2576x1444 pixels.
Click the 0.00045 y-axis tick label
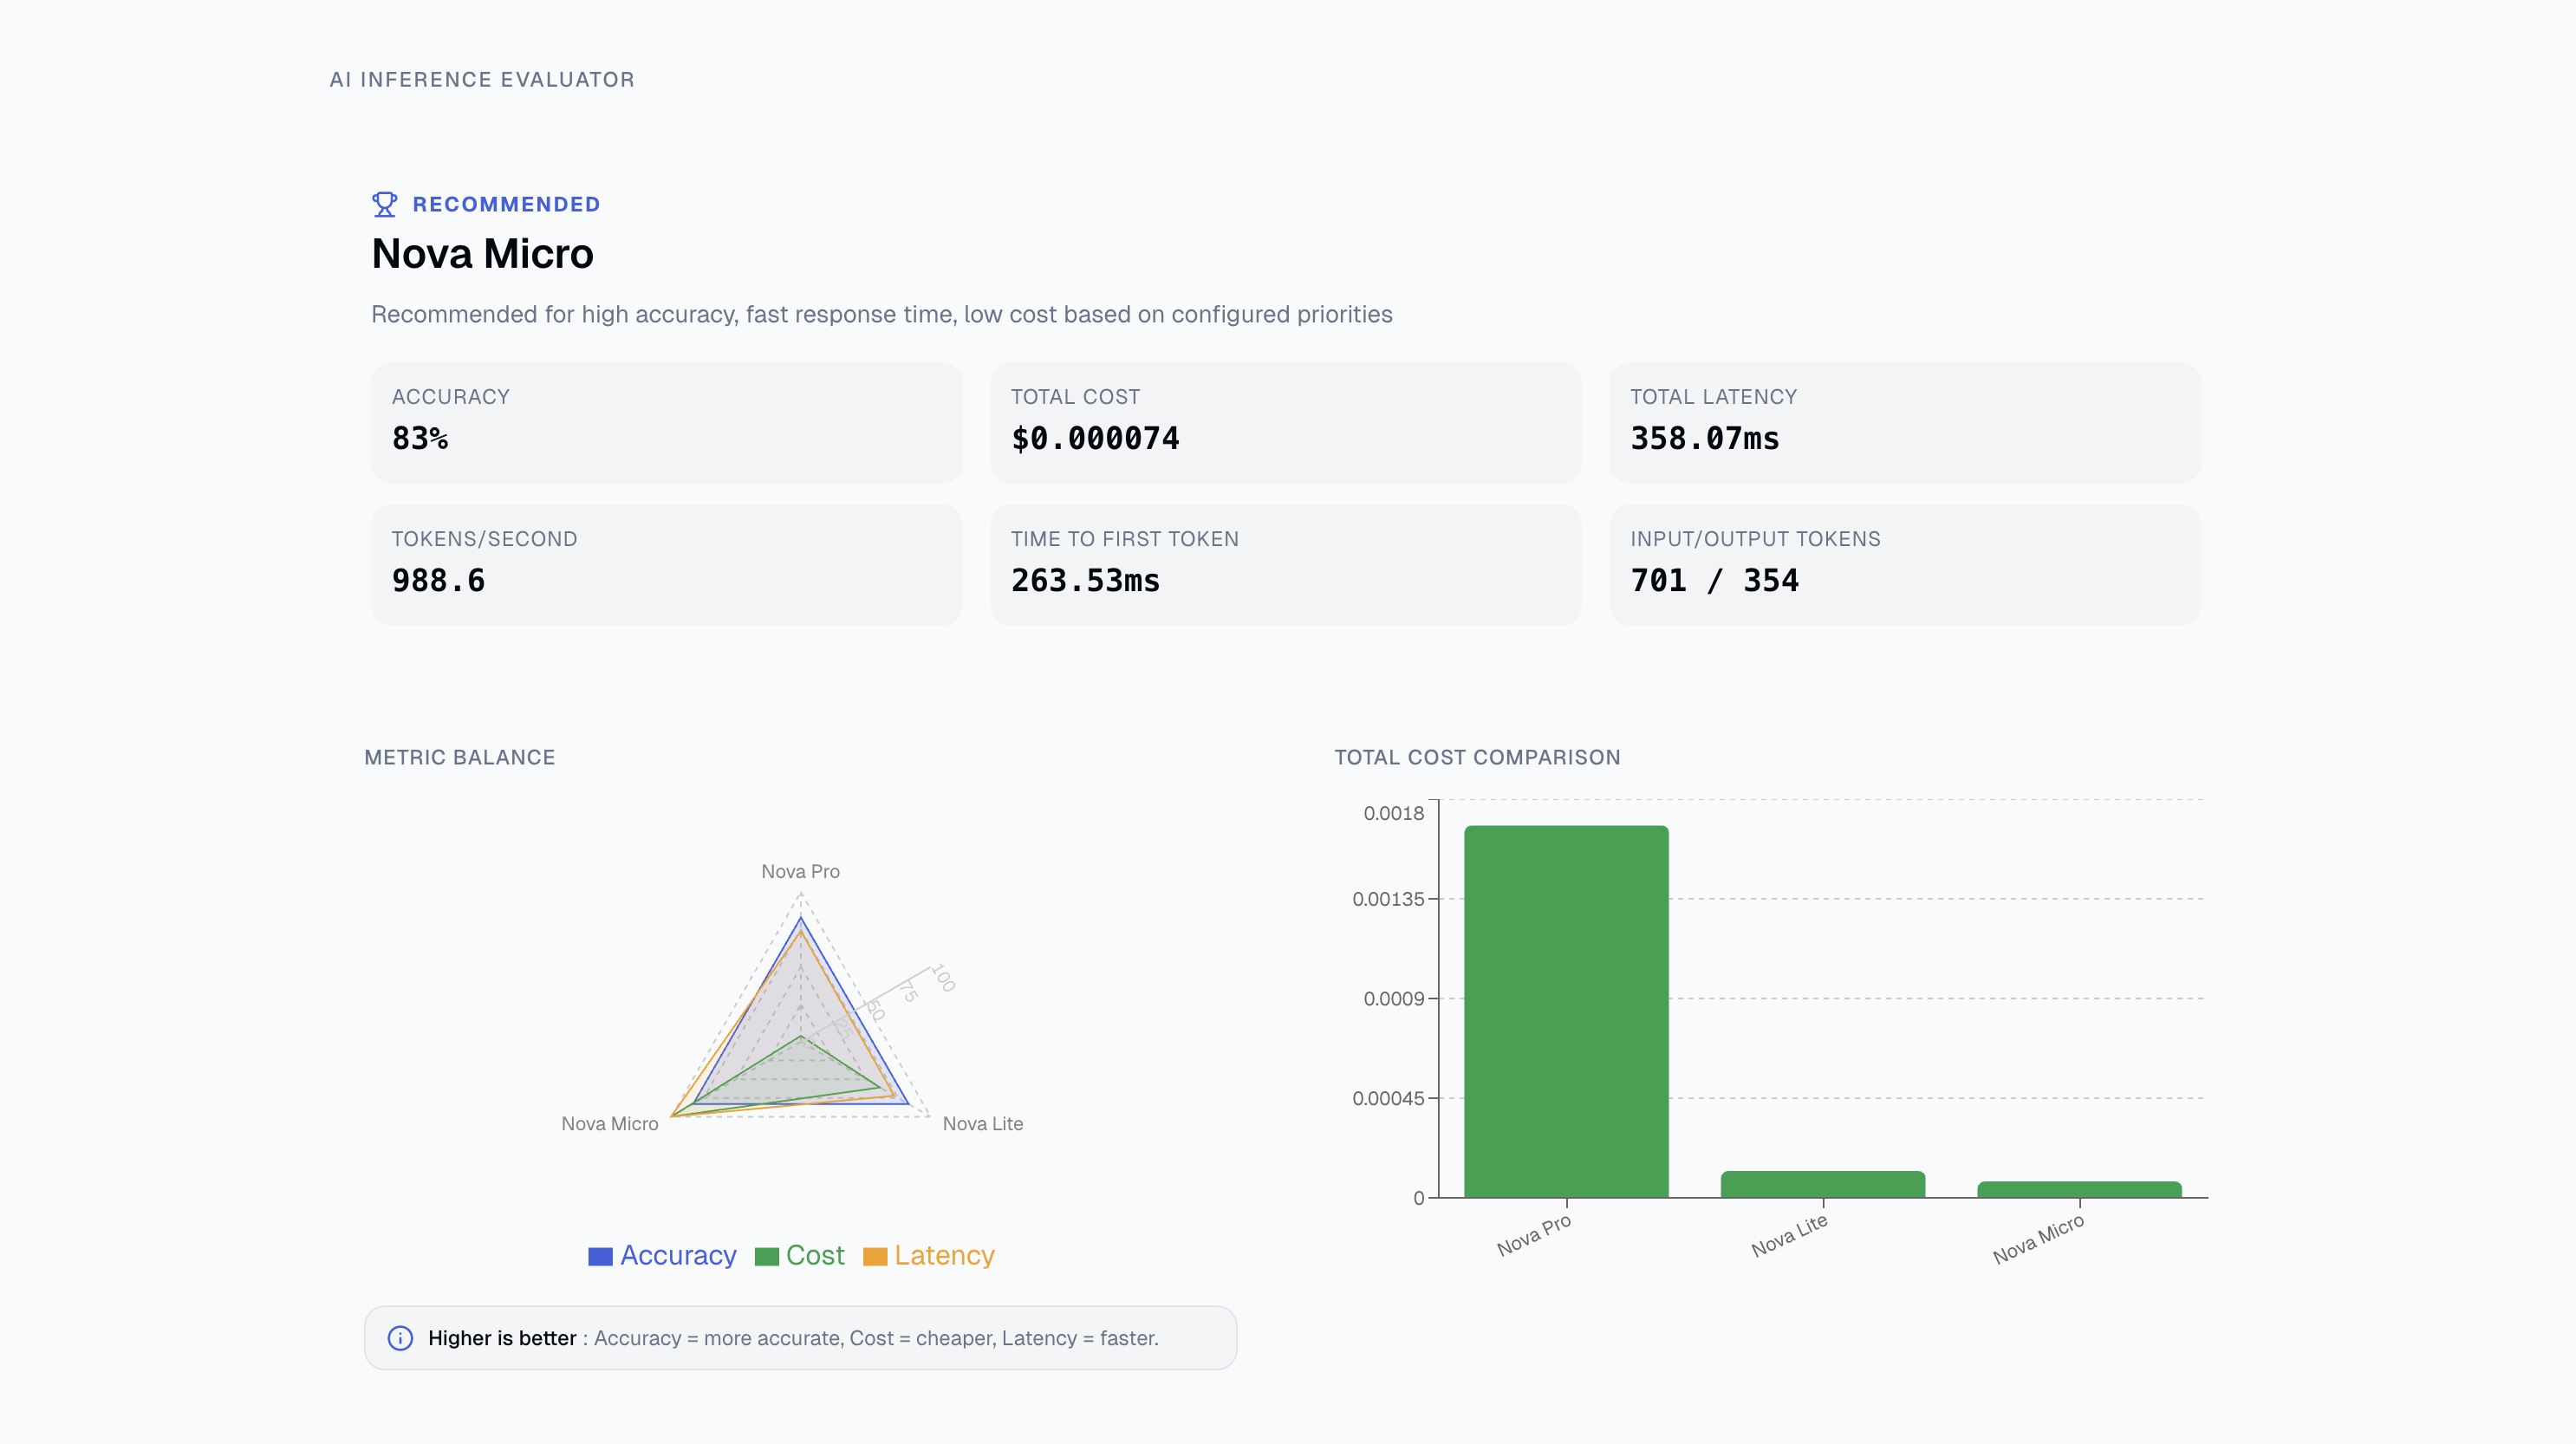[1388, 1098]
